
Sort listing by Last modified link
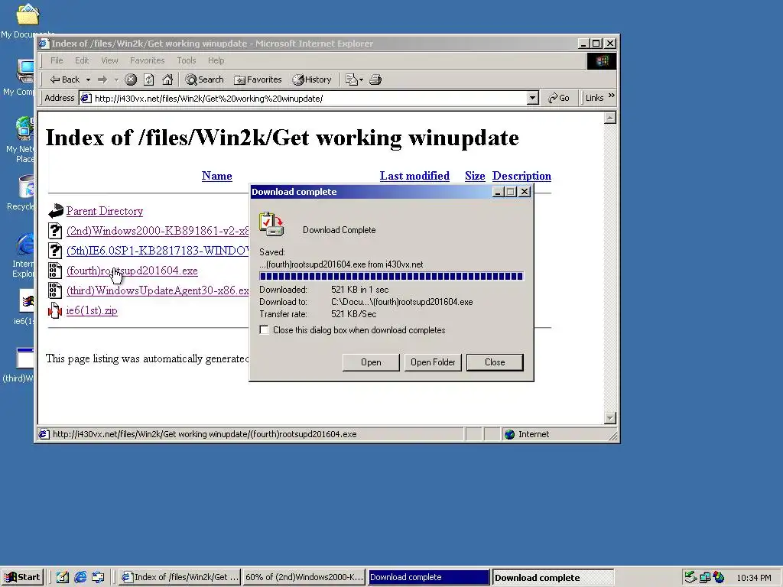coord(414,176)
